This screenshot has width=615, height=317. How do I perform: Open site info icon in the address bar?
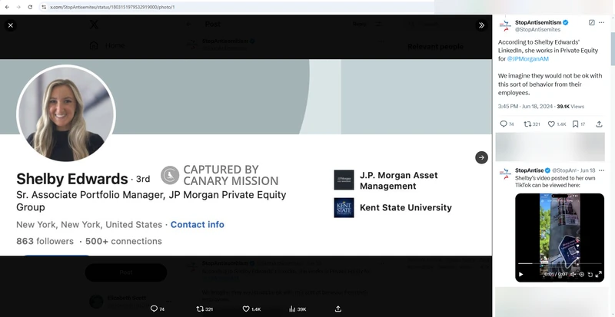click(x=44, y=7)
